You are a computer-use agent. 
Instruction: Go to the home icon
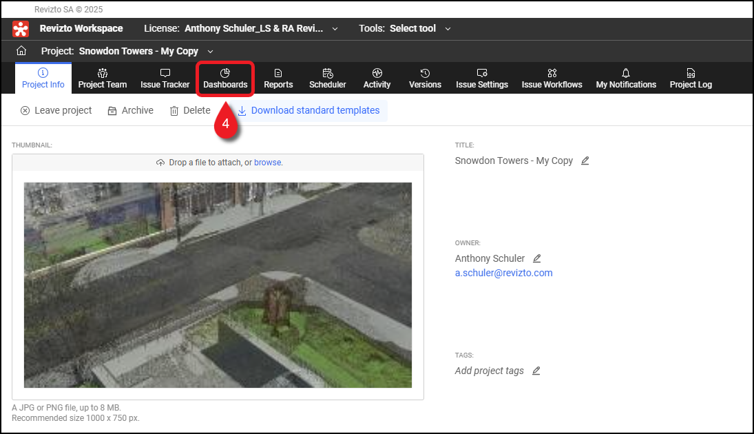[21, 51]
